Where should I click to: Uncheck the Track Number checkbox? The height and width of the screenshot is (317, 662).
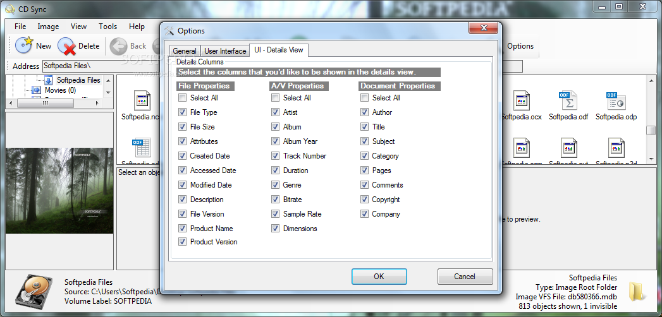point(275,156)
